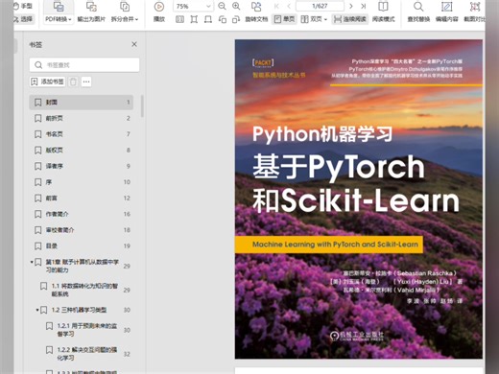This screenshot has height=374, width=499.
Task: Click the actual size icon below zoom box
Action: pos(179,19)
